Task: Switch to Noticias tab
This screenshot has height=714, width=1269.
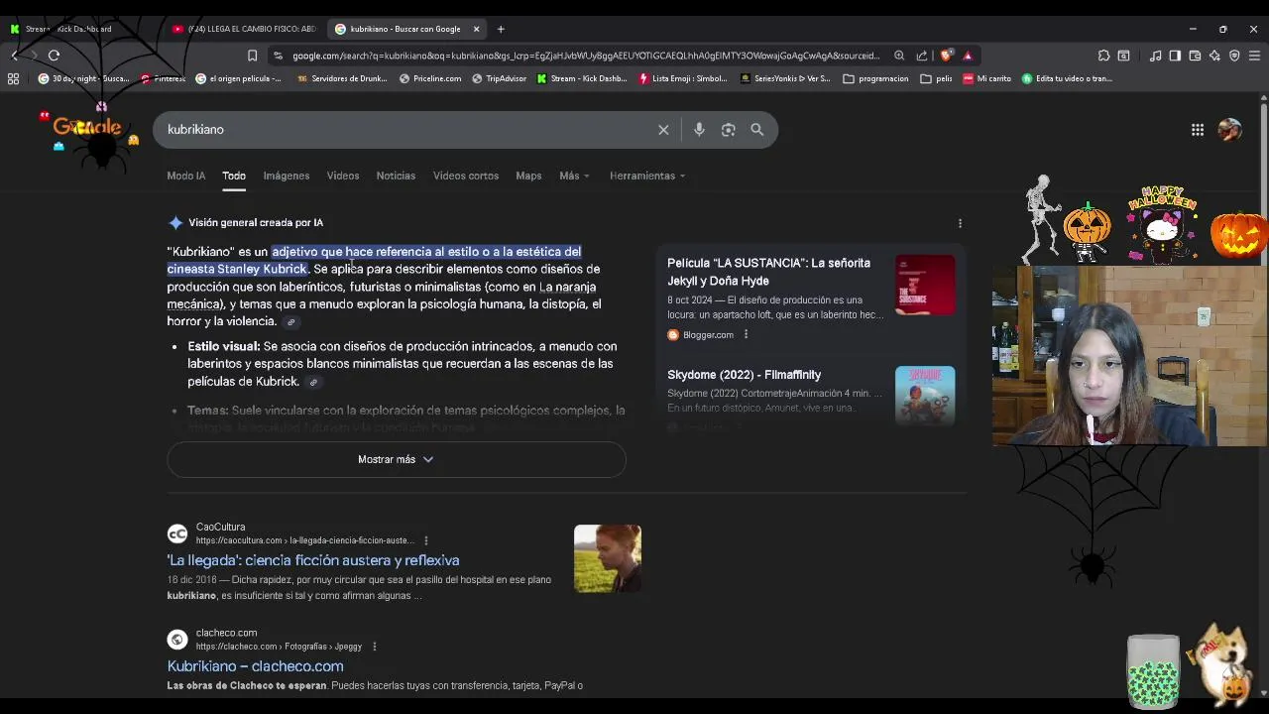Action: (396, 176)
